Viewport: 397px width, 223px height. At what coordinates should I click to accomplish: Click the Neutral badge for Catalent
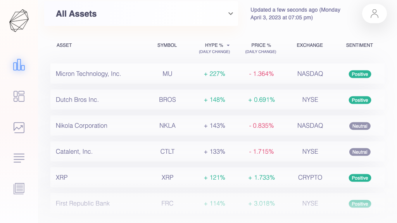(x=360, y=152)
